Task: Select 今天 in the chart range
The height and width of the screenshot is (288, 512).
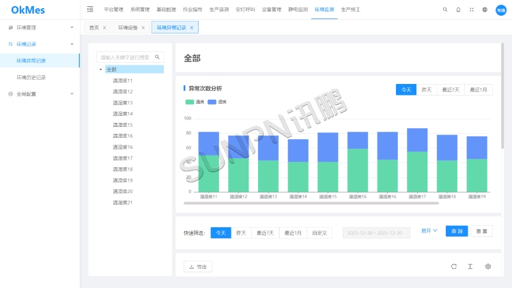Action: tap(406, 89)
